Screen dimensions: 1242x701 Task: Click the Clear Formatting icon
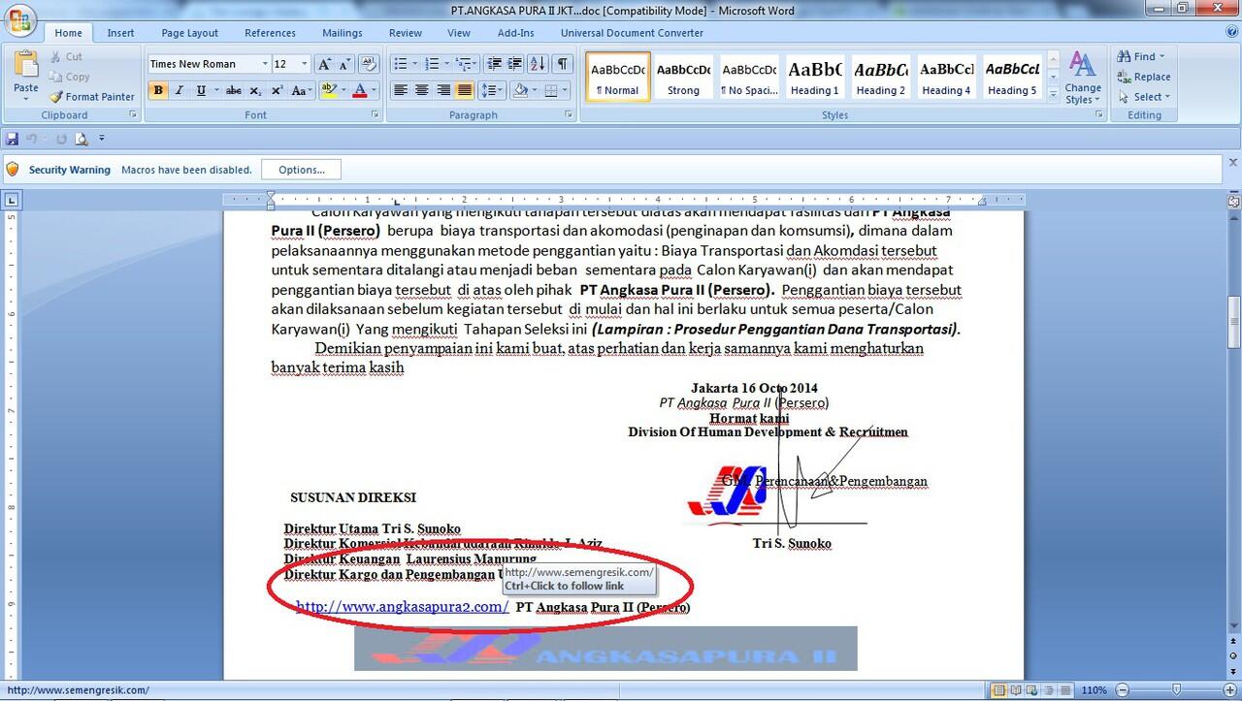pyautogui.click(x=369, y=64)
